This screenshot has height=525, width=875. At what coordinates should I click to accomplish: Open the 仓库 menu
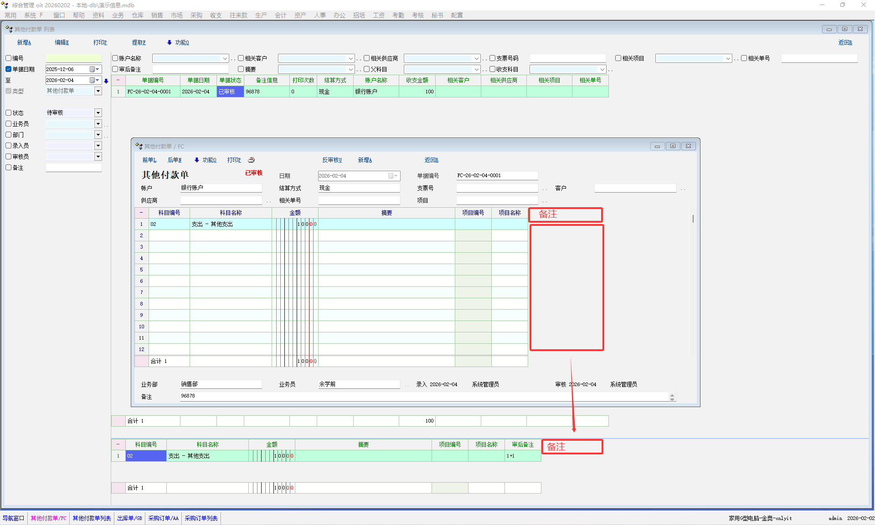click(x=137, y=15)
